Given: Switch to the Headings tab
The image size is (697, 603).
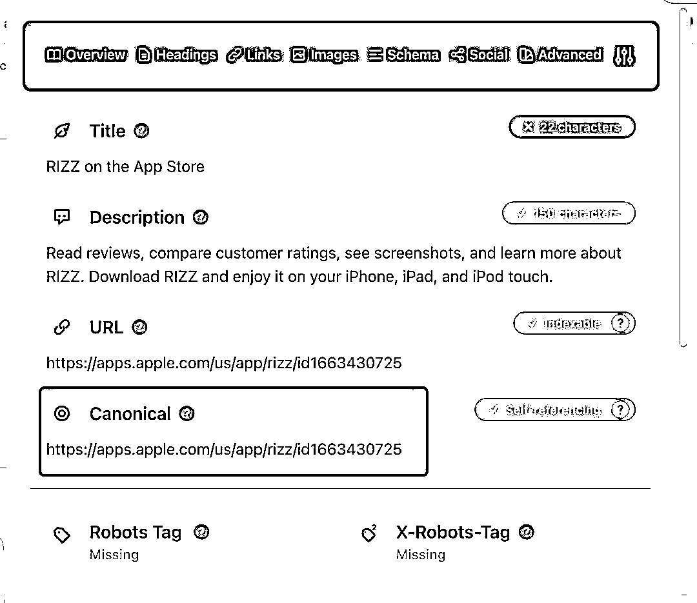Looking at the screenshot, I should coord(176,55).
